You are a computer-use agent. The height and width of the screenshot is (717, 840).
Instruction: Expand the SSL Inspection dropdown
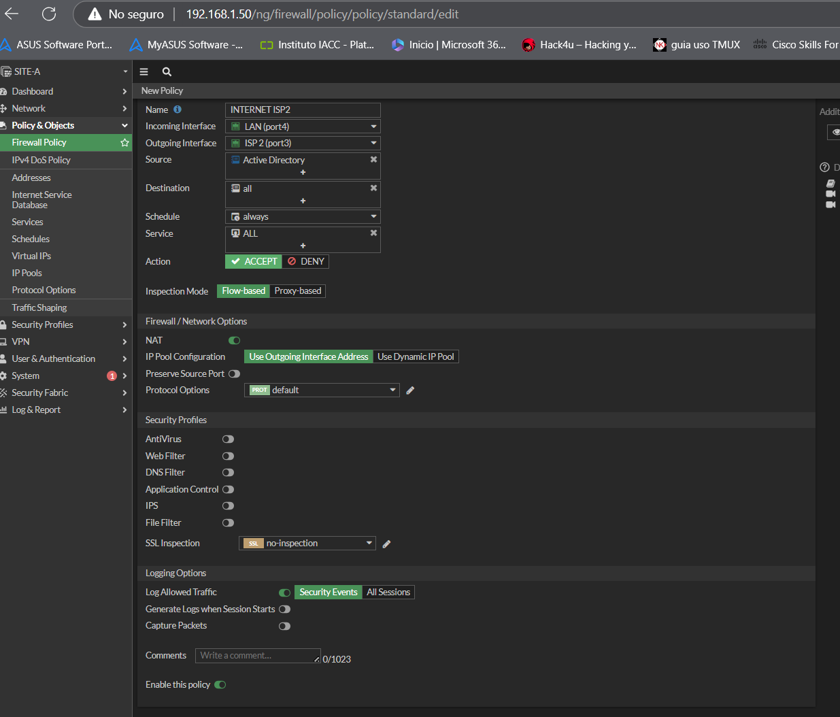pos(307,544)
